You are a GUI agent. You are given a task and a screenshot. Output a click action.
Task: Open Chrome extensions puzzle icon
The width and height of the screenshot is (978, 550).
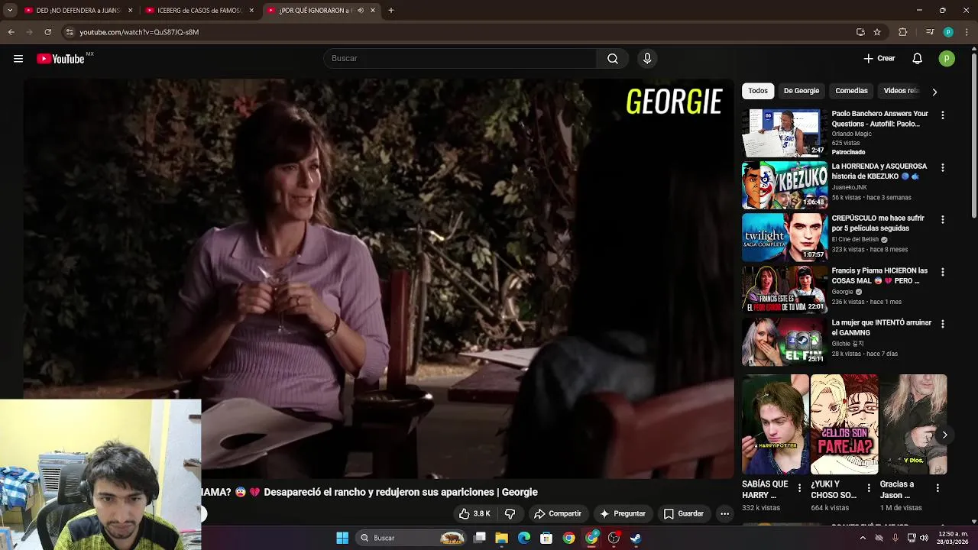click(x=902, y=32)
